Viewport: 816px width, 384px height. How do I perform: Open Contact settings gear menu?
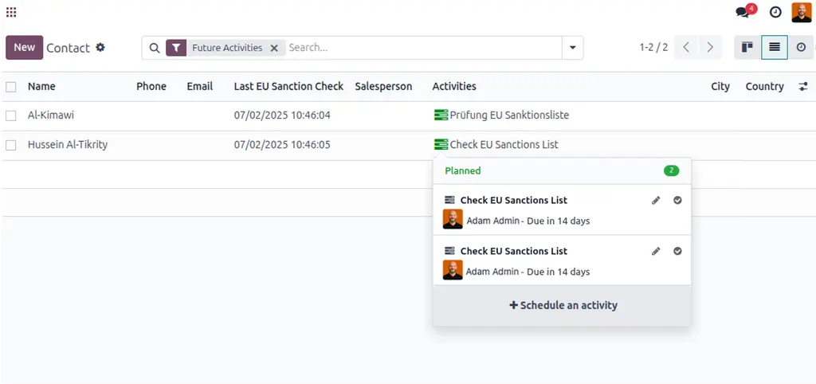pos(100,48)
